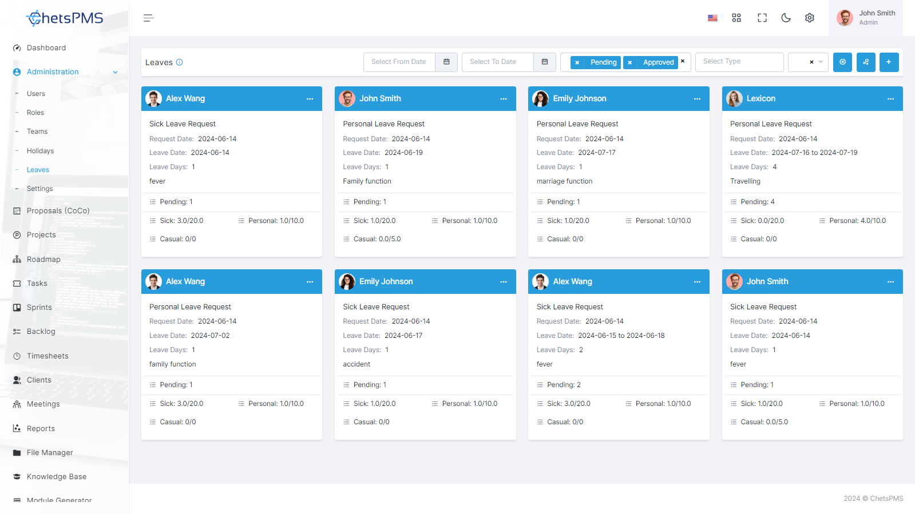
Task: Click Emily Johnson name on marriage function card
Action: [x=580, y=99]
